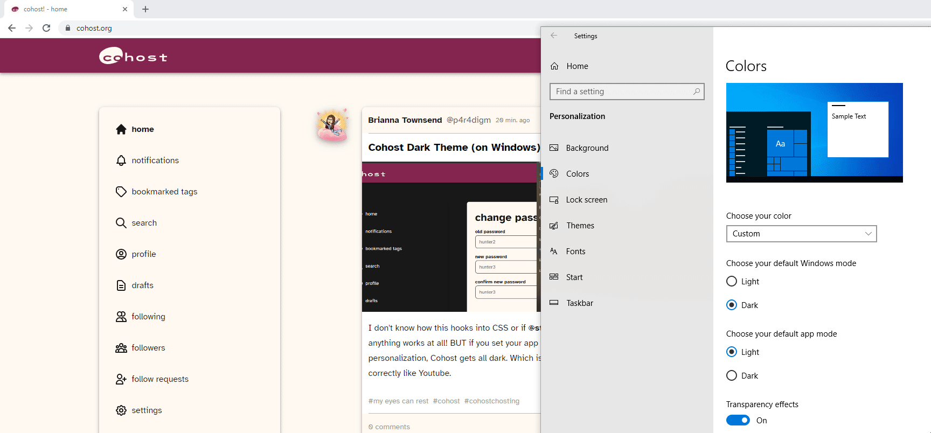The height and width of the screenshot is (433, 931).
Task: Expand the Choose your color dropdown
Action: coord(801,234)
